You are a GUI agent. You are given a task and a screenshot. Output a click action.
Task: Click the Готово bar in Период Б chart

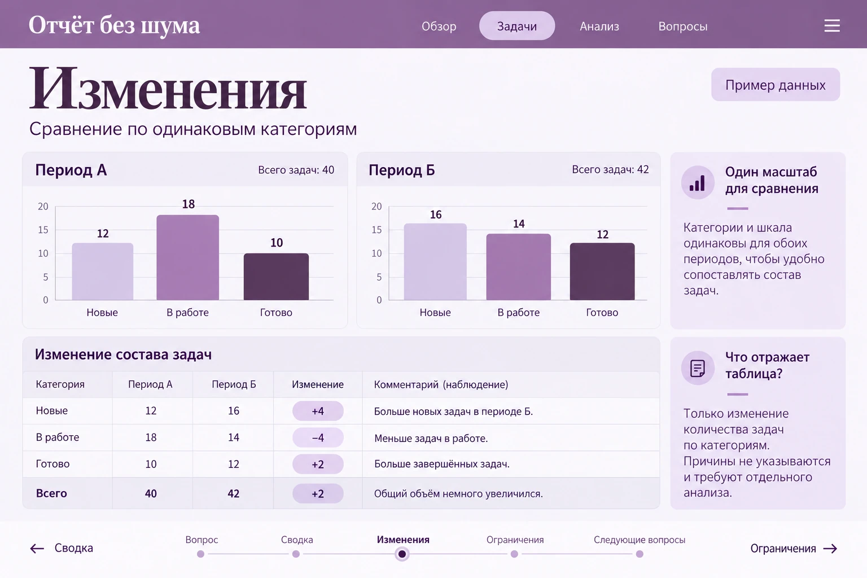coord(602,272)
